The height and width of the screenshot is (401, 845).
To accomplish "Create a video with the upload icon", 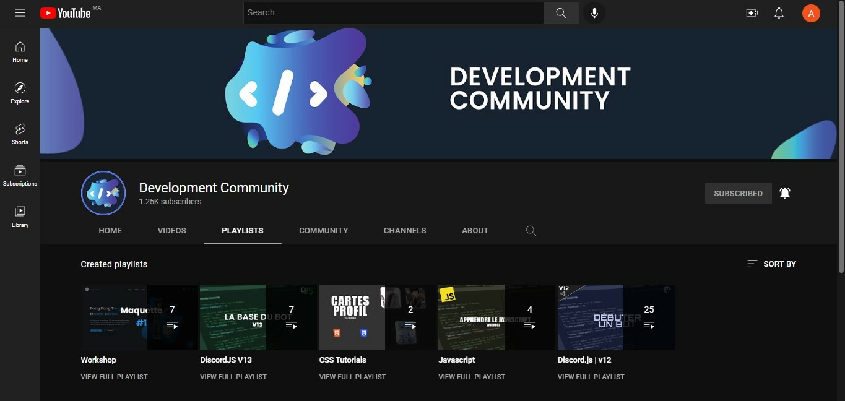I will tap(752, 12).
